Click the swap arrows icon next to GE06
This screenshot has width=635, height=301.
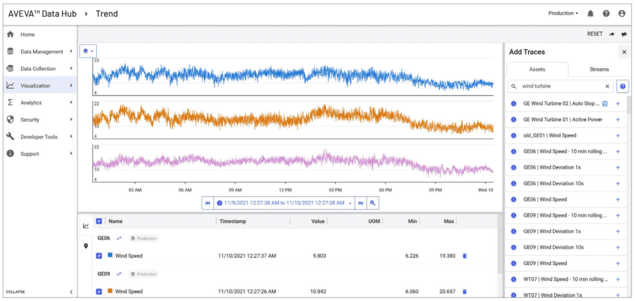[119, 238]
